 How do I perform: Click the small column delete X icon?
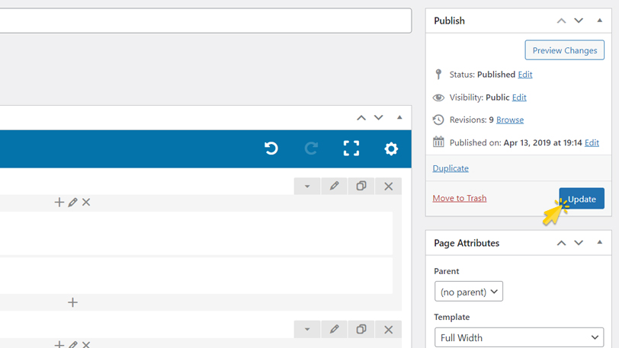pos(86,203)
